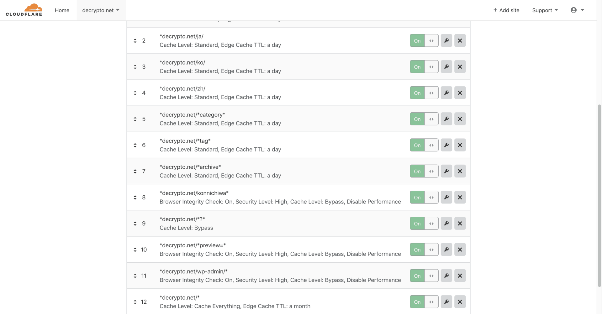Delete rule 12 *decrypto.net/* with X icon
Viewport: 602px width, 314px height.
(x=460, y=302)
